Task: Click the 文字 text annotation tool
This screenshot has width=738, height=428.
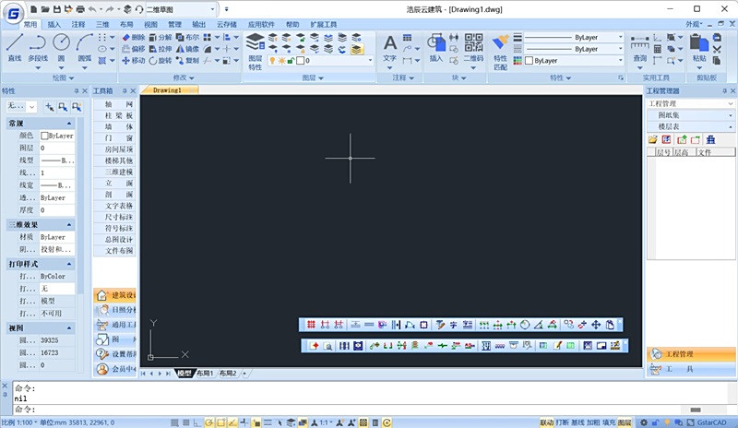Action: pyautogui.click(x=389, y=48)
